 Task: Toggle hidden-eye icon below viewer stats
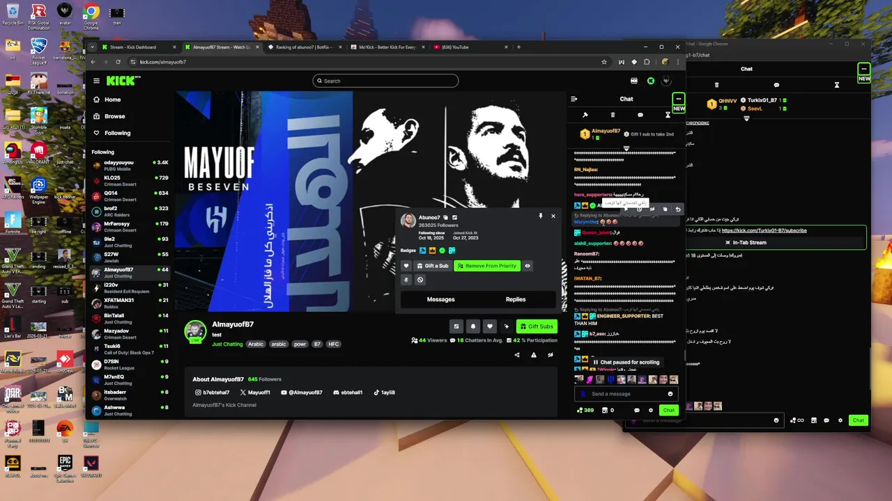click(x=551, y=355)
